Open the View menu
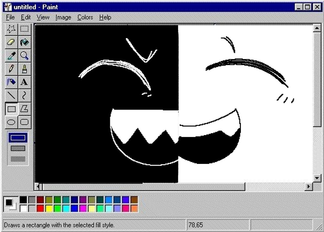Screen dimensions: 324x232 pyautogui.click(x=43, y=17)
